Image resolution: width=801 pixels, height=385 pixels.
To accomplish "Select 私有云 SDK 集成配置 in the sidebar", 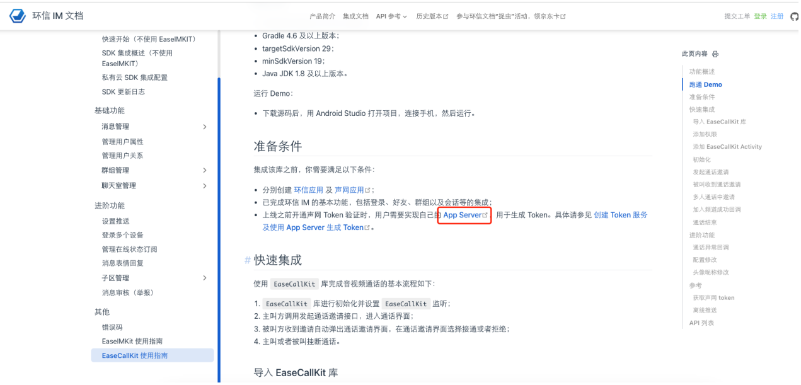I will (135, 78).
